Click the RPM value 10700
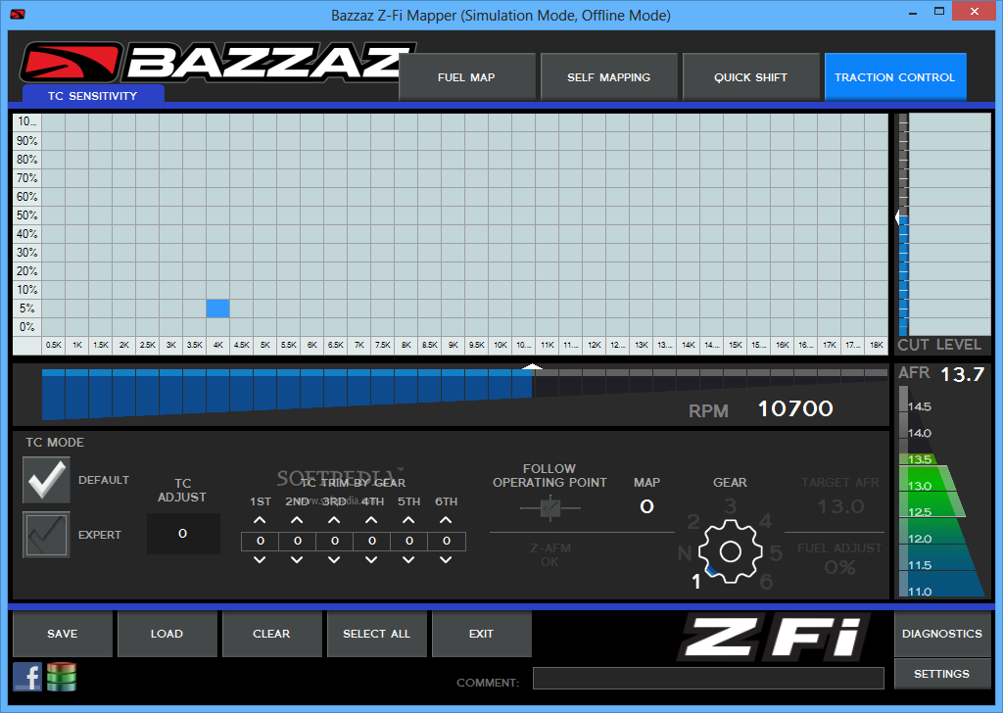This screenshot has width=1003, height=713. tap(795, 408)
